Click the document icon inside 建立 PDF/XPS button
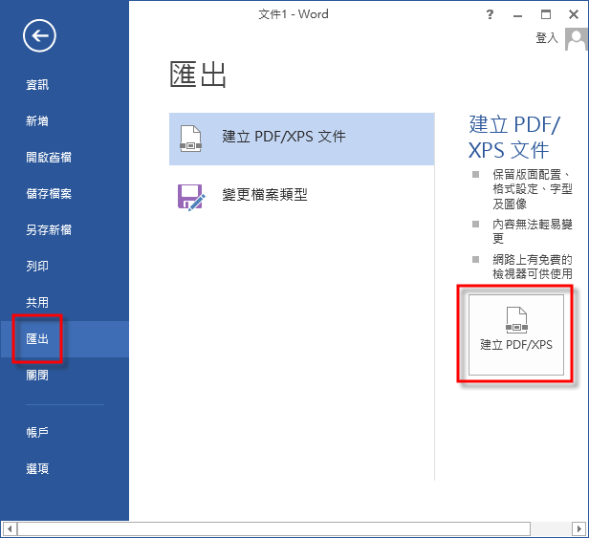The height and width of the screenshot is (538, 589). coord(516,320)
